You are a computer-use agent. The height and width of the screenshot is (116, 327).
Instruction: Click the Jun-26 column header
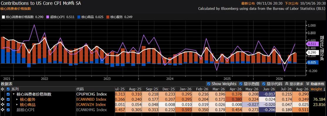269,89
